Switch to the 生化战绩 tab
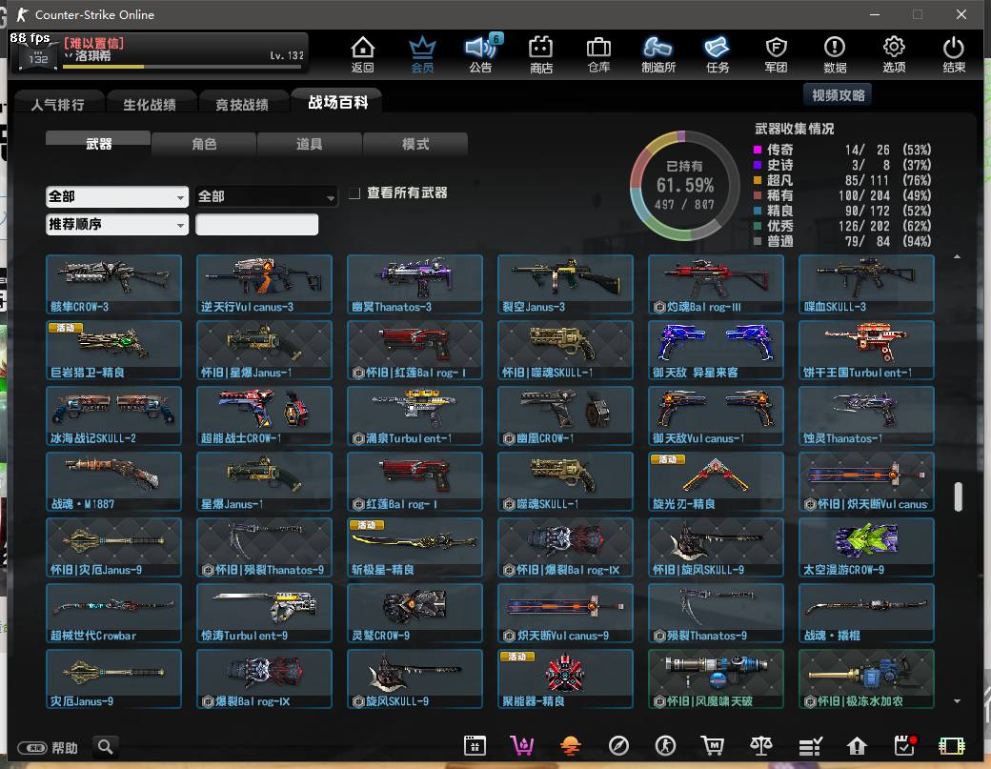 point(150,104)
